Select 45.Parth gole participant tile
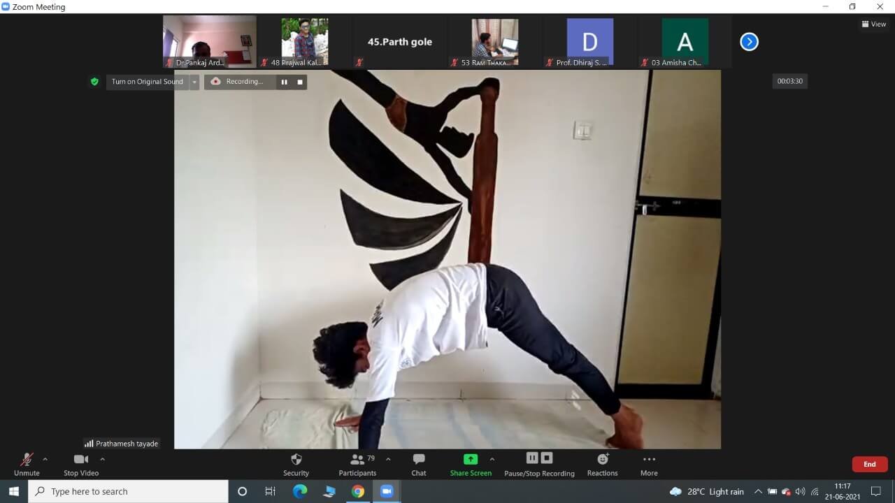This screenshot has height=503, width=895. [x=400, y=42]
